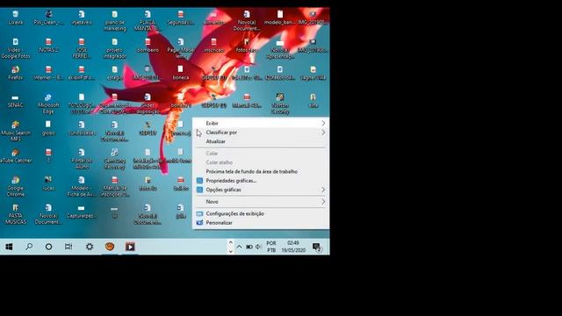Open Action Center notifications icon
Image resolution: width=562 pixels, height=316 pixels.
click(x=317, y=247)
